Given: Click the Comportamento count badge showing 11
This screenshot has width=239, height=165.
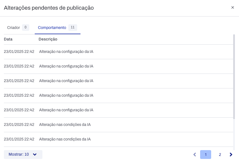Looking at the screenshot, I should coord(72,27).
